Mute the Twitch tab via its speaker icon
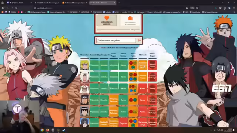Viewport: 237px width, 133px height. tap(10, 3)
